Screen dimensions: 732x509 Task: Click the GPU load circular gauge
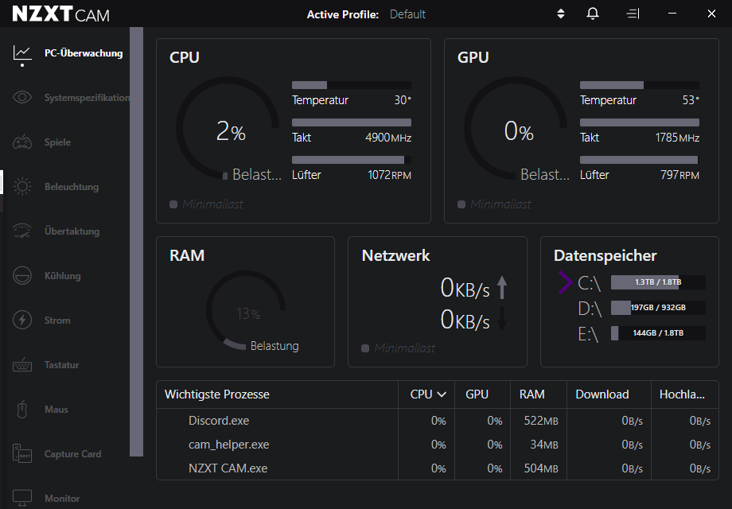516,128
